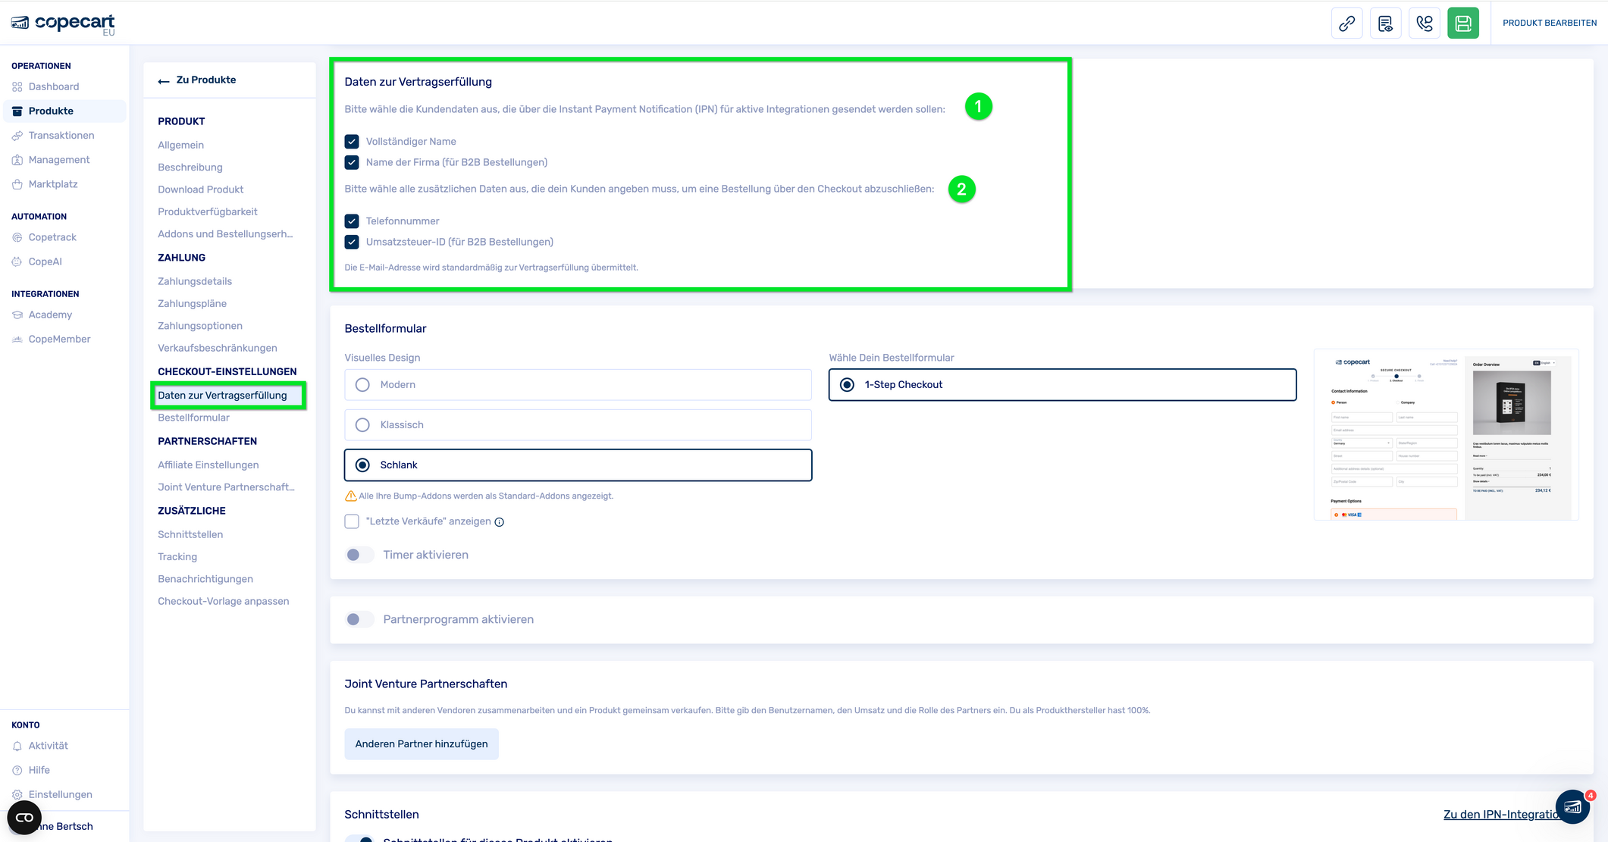Go to Zahlungspläne settings section

[192, 303]
